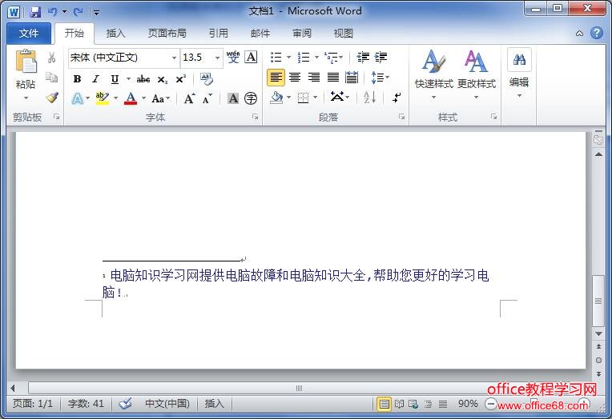Expand the font size 13.5 dropdown
This screenshot has width=612, height=419.
pos(217,58)
